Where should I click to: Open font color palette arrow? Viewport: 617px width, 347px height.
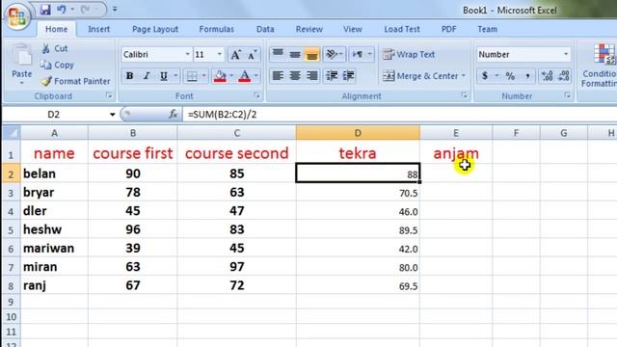[x=255, y=76]
